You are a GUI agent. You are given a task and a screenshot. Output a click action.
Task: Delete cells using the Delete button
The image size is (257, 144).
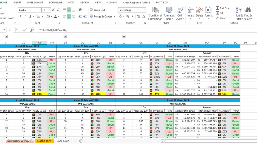[199, 13]
